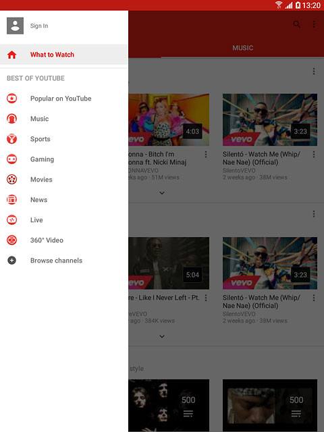Open the right 500-video playlist thumbnail
The image size is (324, 432).
click(270, 405)
